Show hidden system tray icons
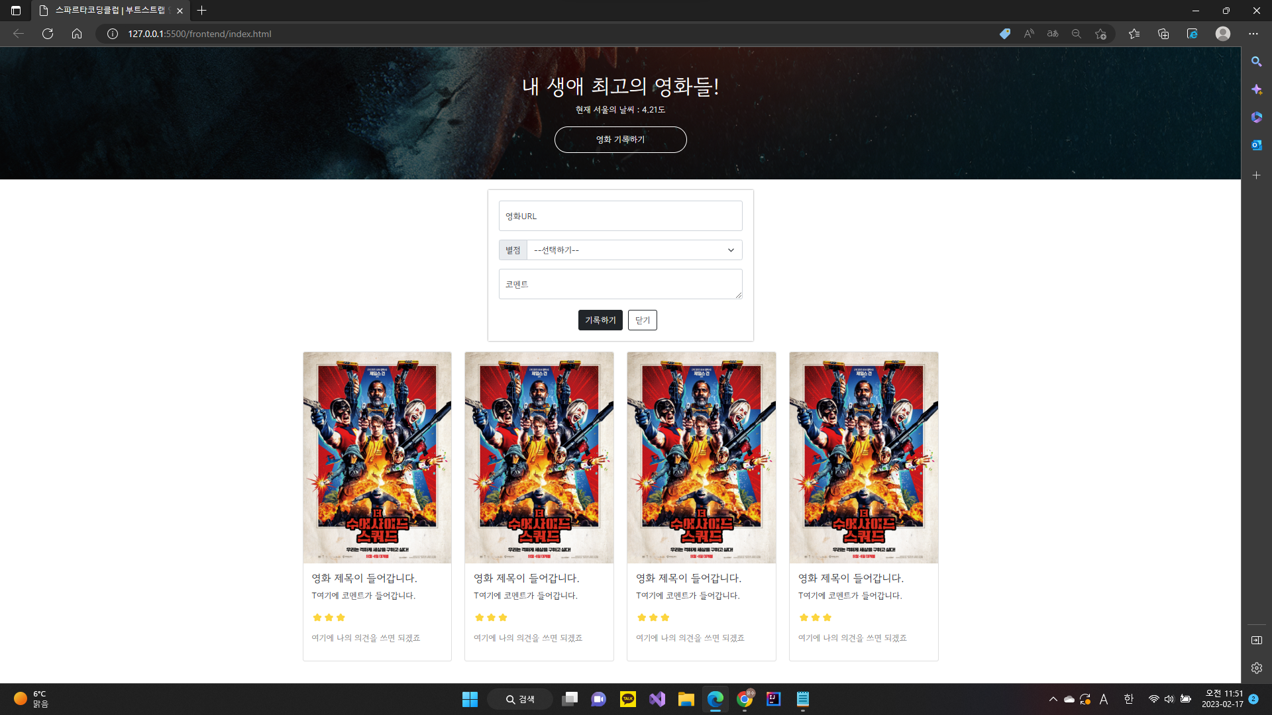This screenshot has height=715, width=1272. (1053, 699)
